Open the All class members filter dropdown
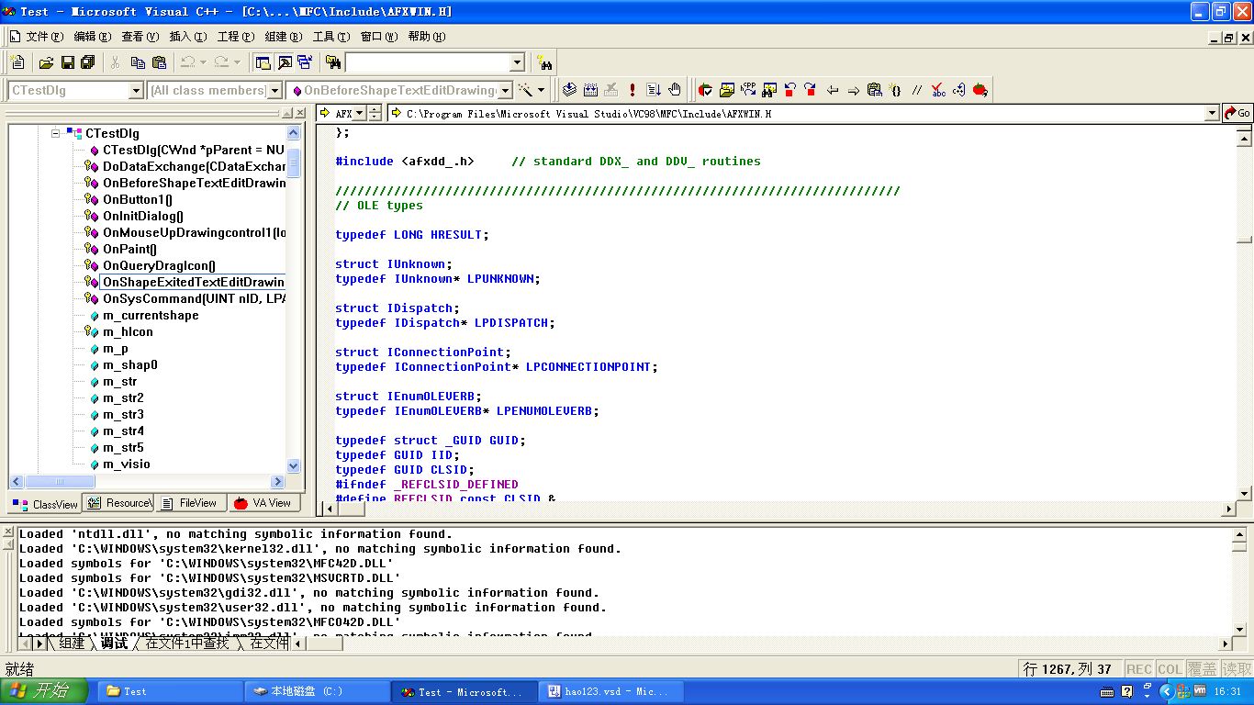The image size is (1254, 705). pyautogui.click(x=274, y=90)
